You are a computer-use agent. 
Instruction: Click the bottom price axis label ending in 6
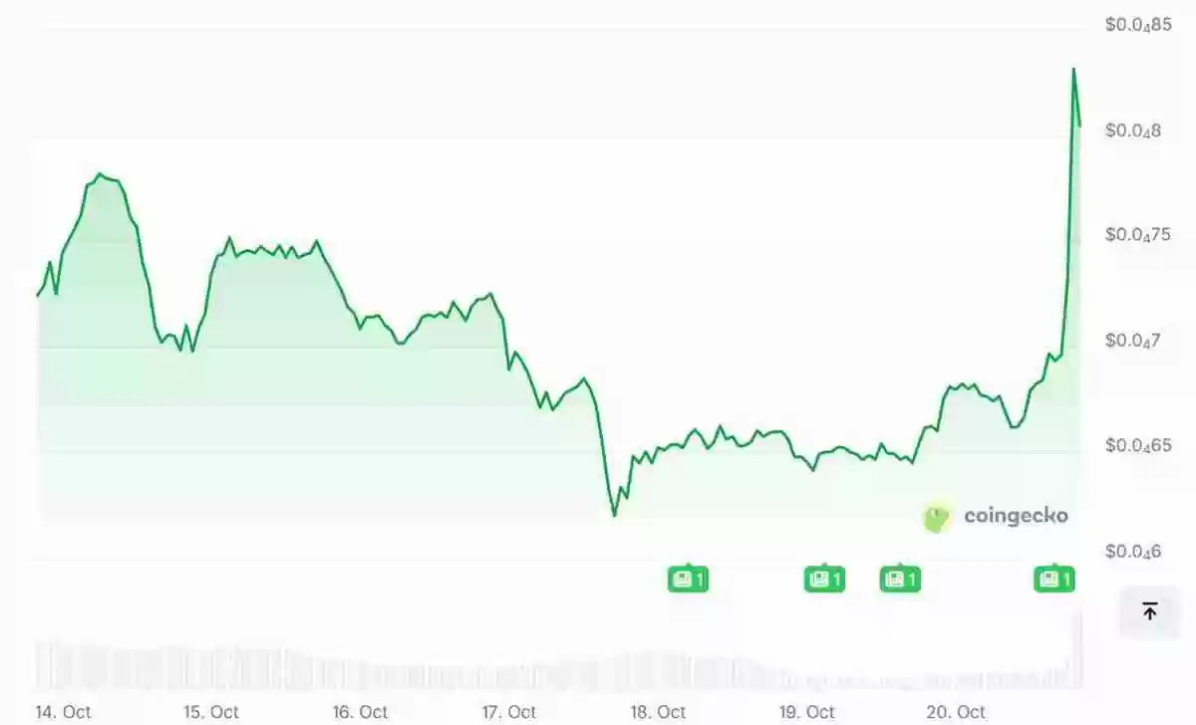(x=1133, y=551)
